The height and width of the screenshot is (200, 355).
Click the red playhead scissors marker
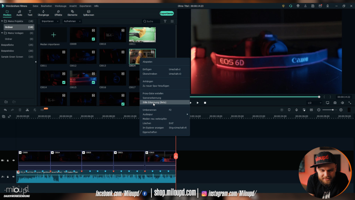point(176,156)
